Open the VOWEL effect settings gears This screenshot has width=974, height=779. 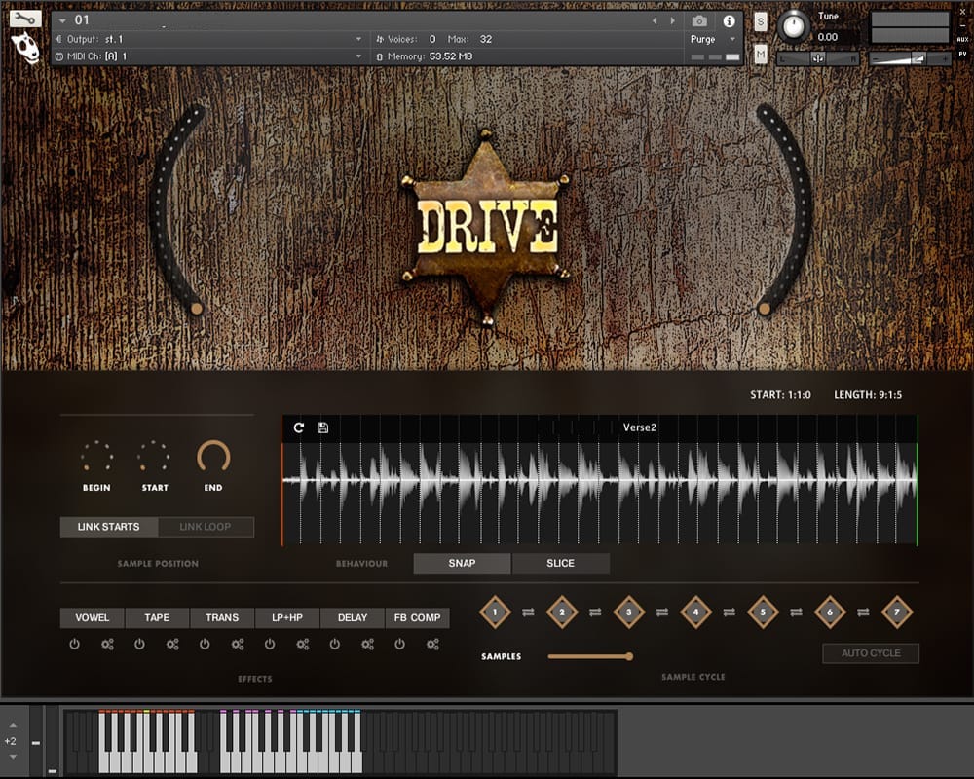(107, 644)
